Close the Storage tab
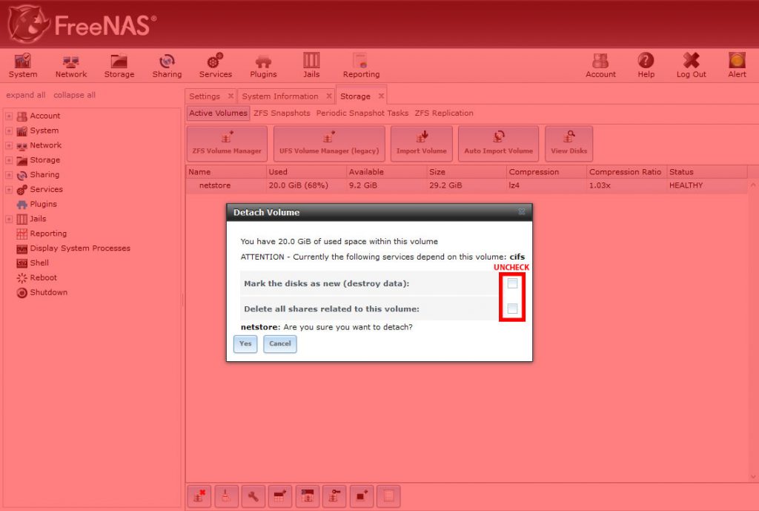Image resolution: width=759 pixels, height=511 pixels. tap(382, 96)
